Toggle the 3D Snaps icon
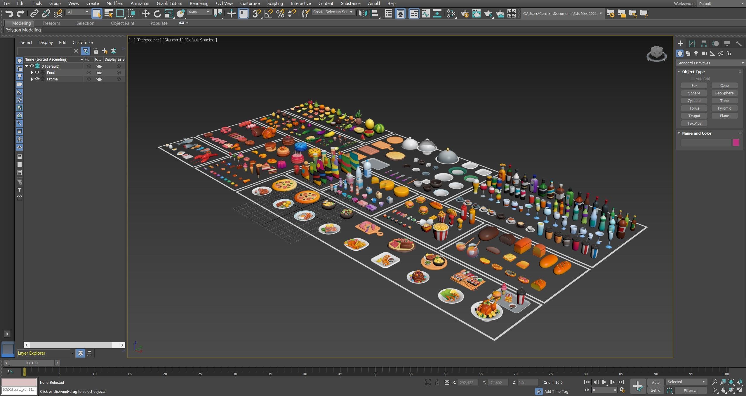This screenshot has height=396, width=746. coord(257,13)
